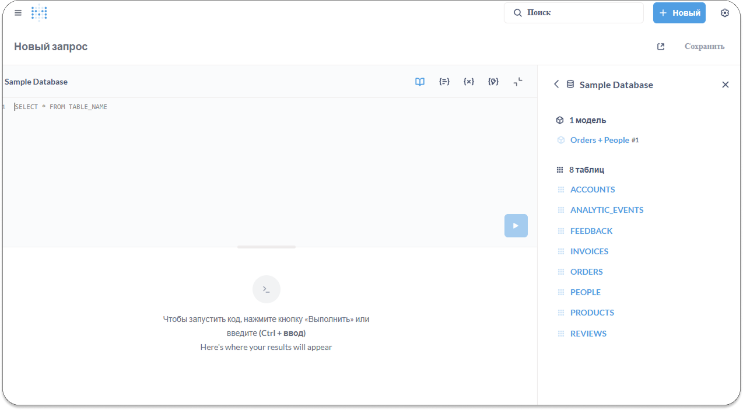743x410 pixels.
Task: Go back using the sidebar chevron
Action: 556,85
